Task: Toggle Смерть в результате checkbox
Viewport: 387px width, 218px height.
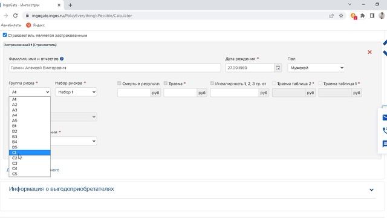Action: pyautogui.click(x=119, y=84)
